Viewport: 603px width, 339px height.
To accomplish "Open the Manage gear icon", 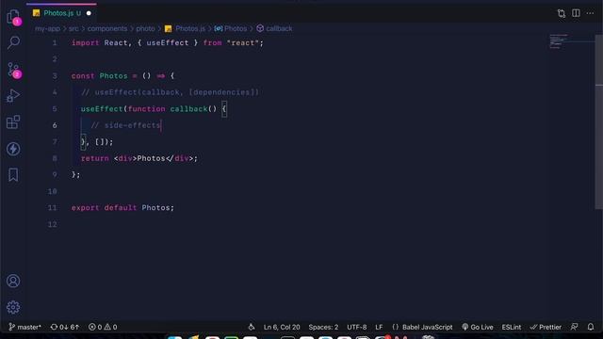I will point(13,307).
